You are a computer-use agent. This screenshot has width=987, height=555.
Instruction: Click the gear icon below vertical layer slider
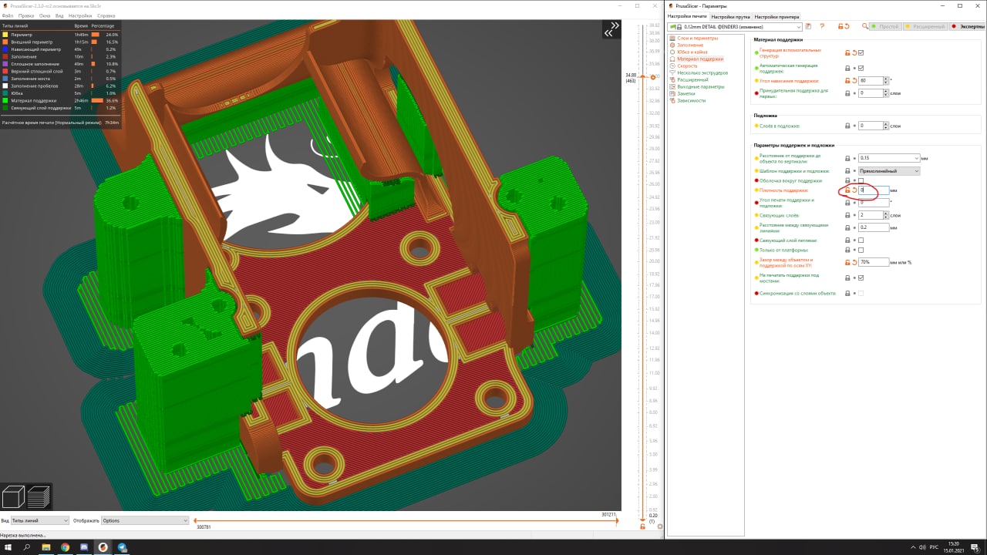click(660, 526)
